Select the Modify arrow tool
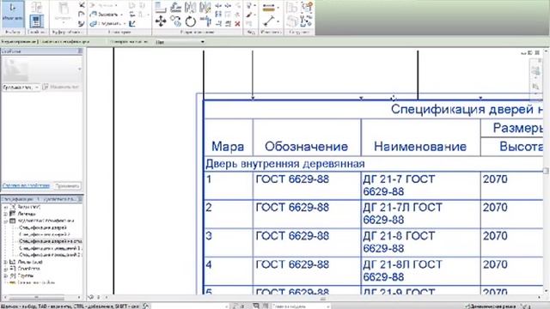The image size is (550, 309). [x=13, y=14]
